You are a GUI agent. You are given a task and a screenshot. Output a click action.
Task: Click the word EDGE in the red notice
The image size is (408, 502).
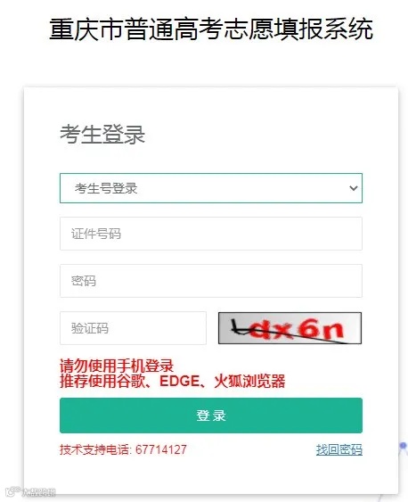pos(179,381)
